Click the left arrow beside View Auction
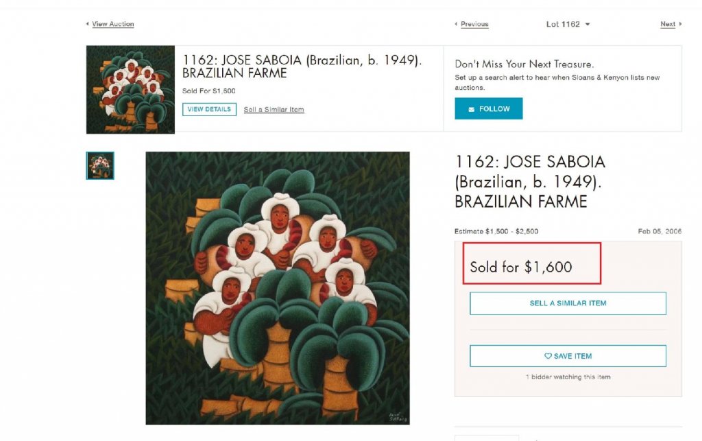702x441 pixels. coord(87,24)
